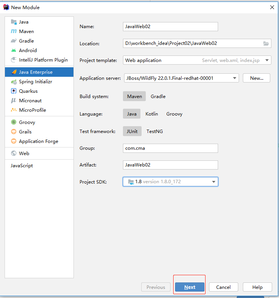The width and height of the screenshot is (279, 298).
Task: Open Help for the dialog
Action: tap(257, 287)
